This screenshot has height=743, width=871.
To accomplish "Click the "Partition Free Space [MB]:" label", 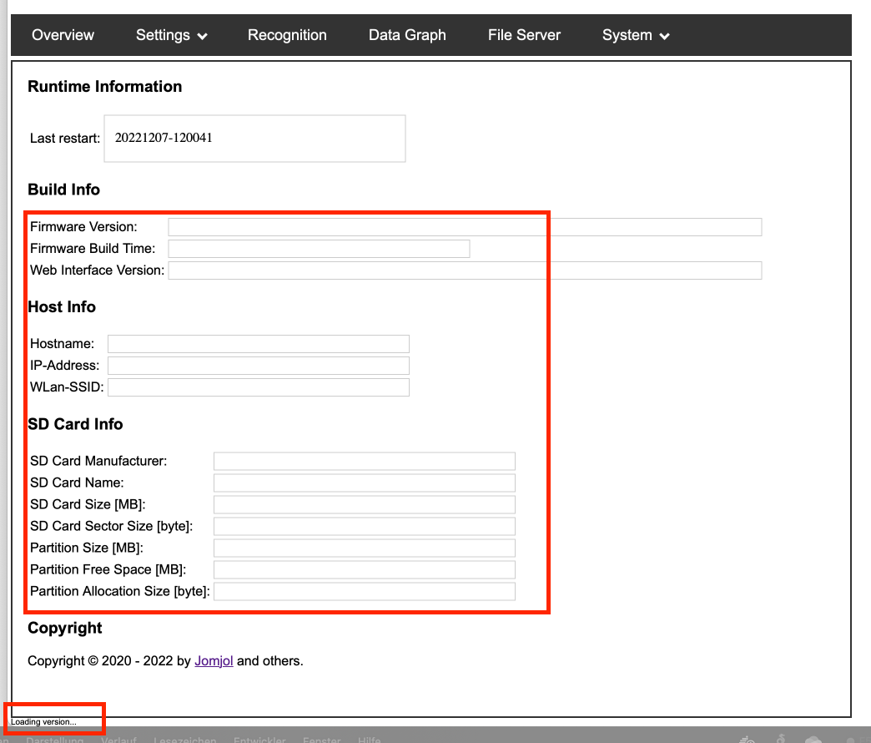I will click(108, 569).
